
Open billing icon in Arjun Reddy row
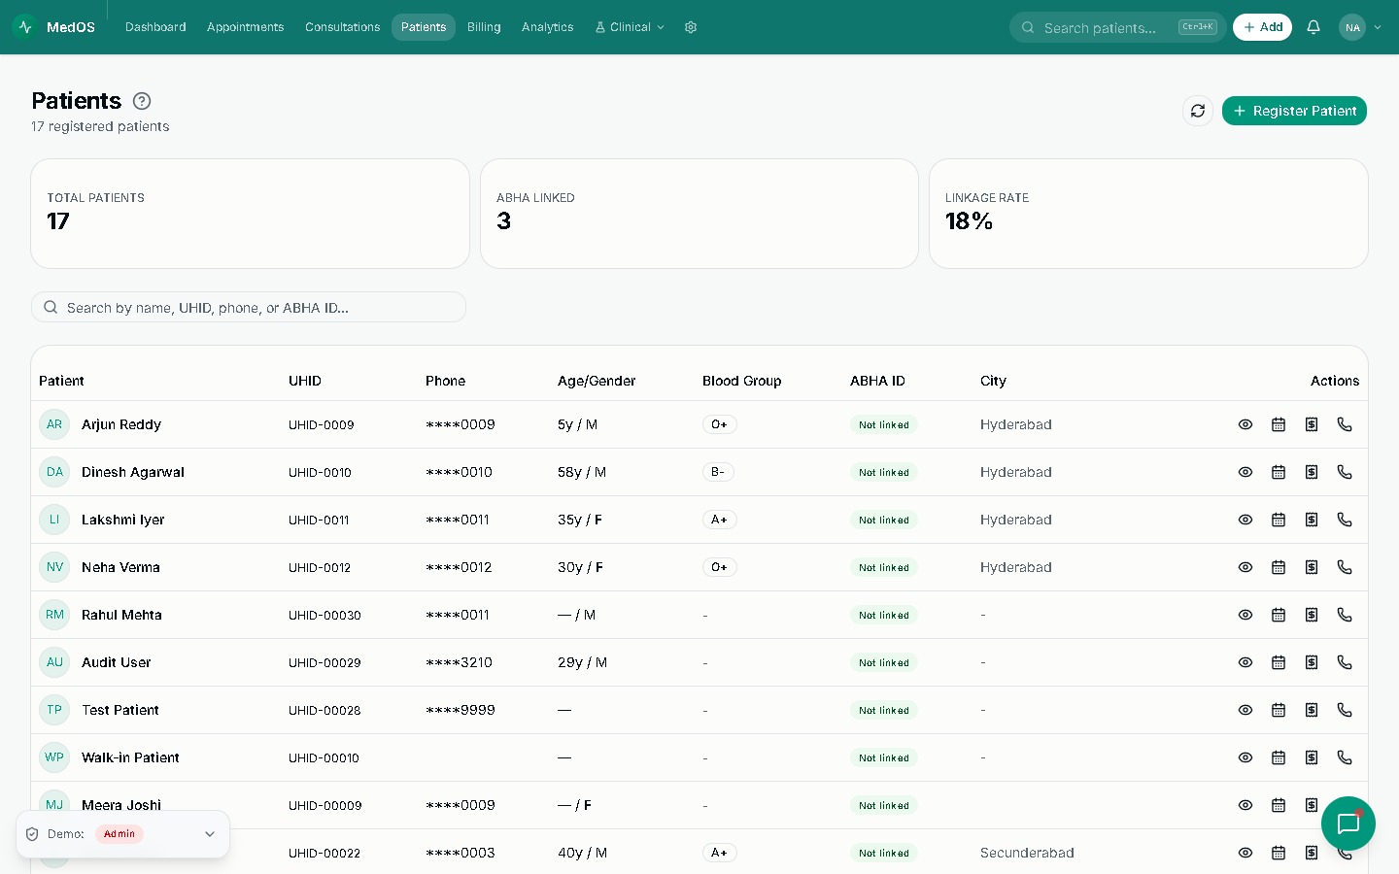(x=1312, y=424)
